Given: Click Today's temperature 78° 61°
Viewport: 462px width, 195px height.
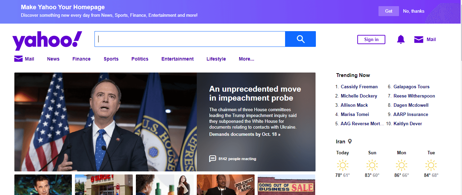Looking at the screenshot, I should 342,175.
